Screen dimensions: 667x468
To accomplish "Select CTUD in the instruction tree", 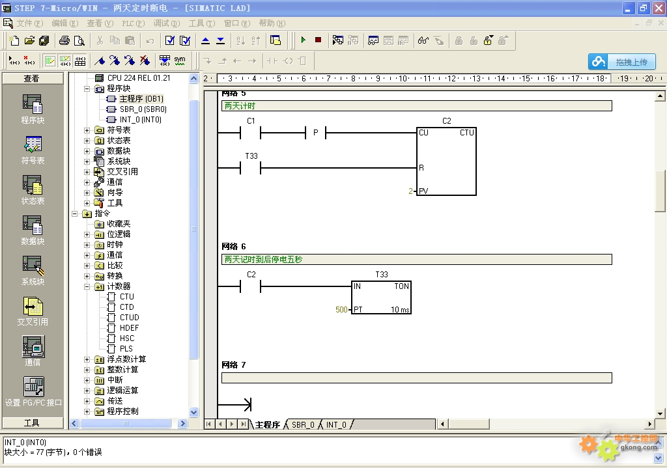I will tap(130, 318).
